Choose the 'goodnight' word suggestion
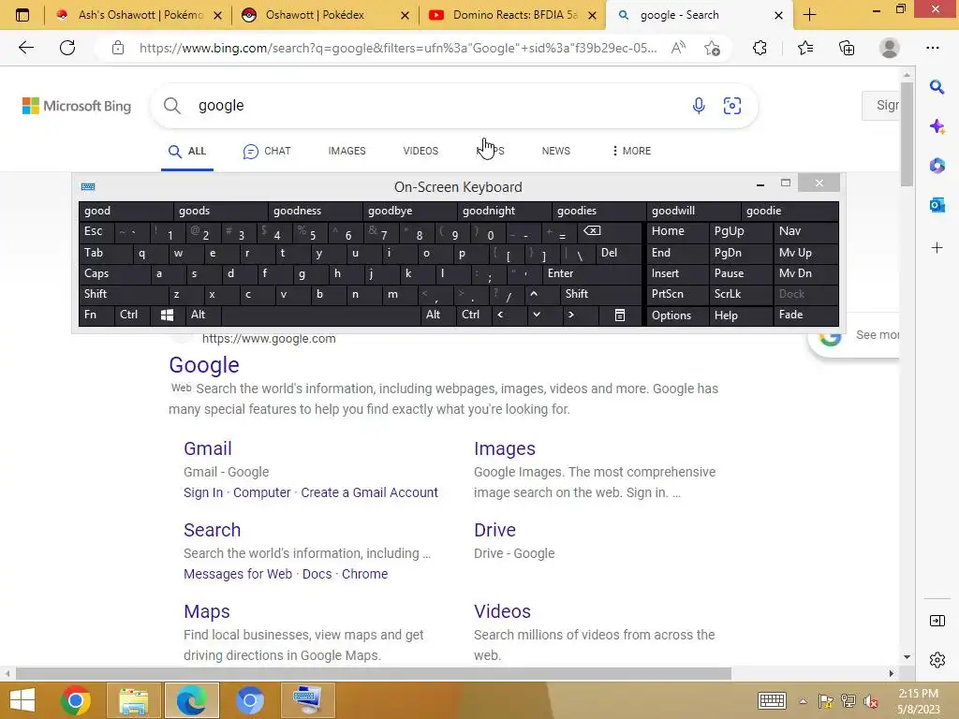 (x=504, y=211)
